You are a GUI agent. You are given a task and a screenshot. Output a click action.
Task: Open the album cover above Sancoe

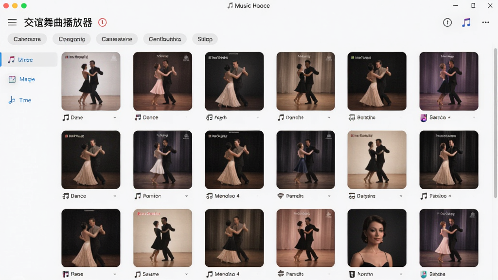click(449, 81)
